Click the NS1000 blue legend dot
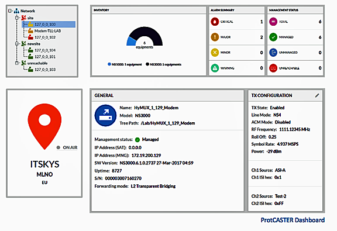The height and width of the screenshot is (231, 337). pyautogui.click(x=109, y=64)
